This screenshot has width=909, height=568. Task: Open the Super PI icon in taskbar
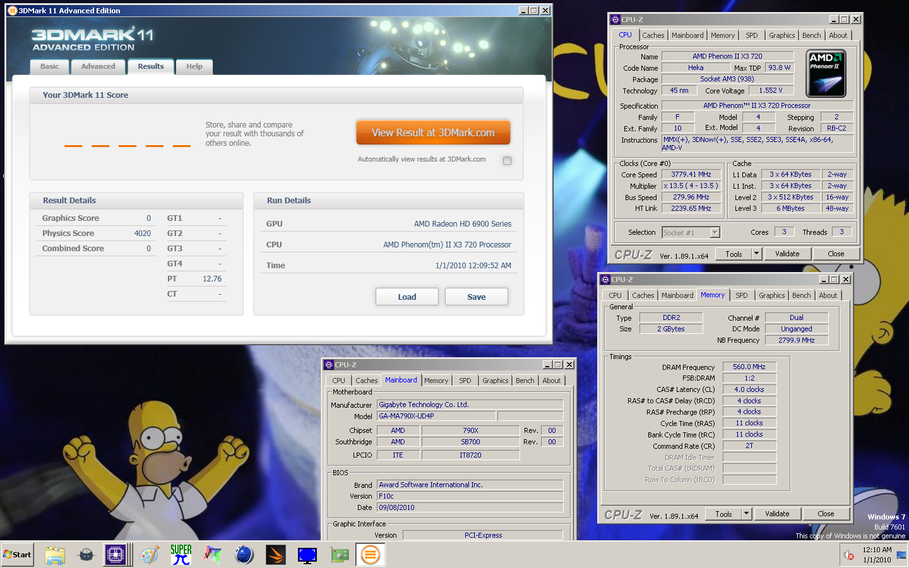coord(181,555)
